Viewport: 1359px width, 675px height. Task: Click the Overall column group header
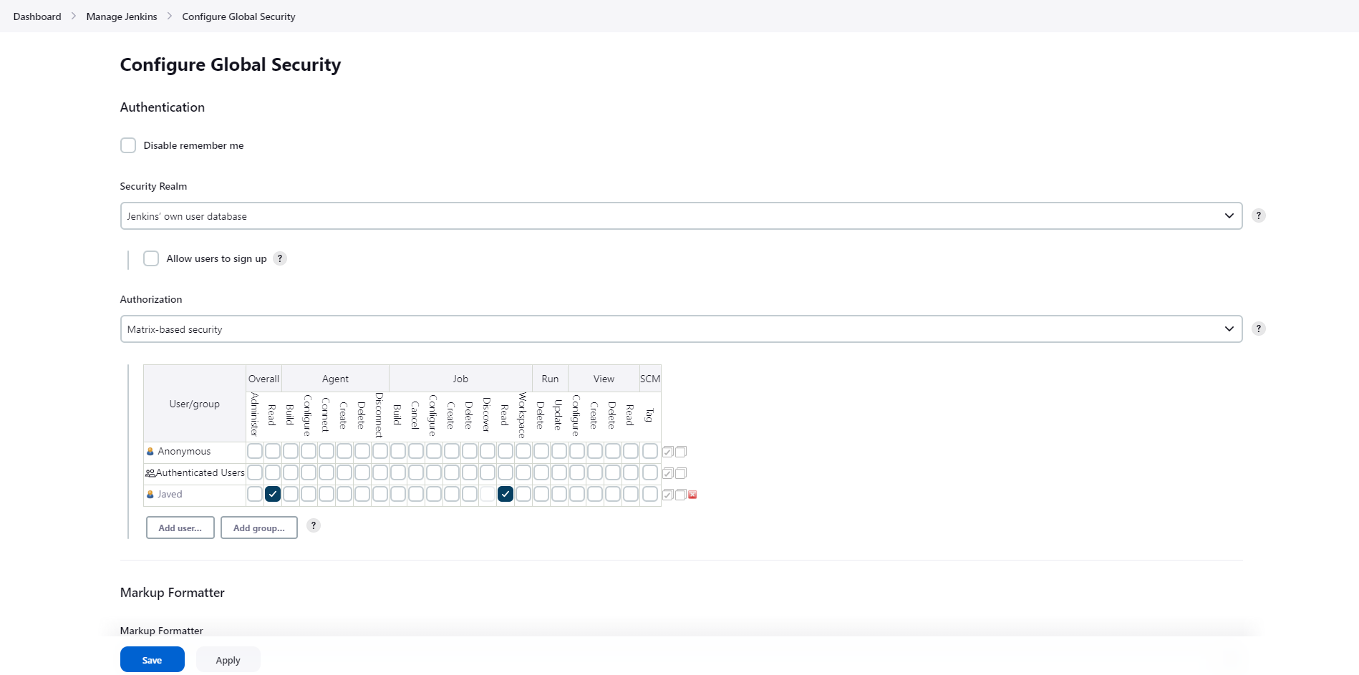coord(263,379)
